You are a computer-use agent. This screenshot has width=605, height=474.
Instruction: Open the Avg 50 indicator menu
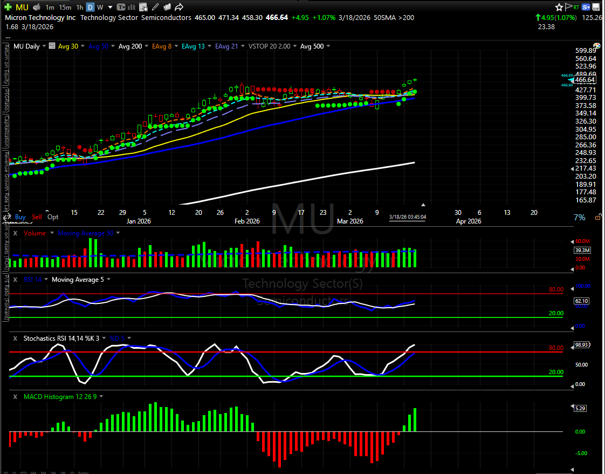tap(113, 46)
